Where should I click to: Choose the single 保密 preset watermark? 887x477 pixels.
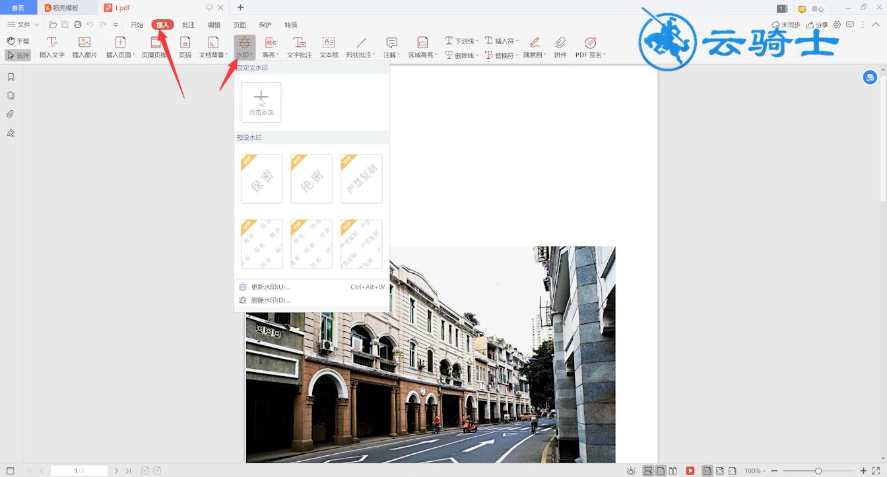(x=261, y=179)
